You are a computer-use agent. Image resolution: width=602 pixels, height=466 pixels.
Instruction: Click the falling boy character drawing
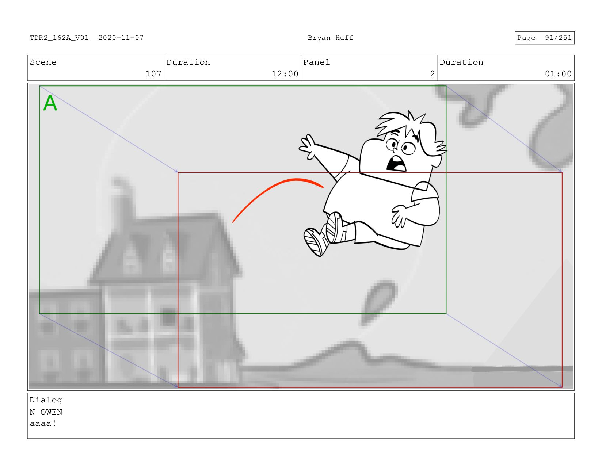373,184
